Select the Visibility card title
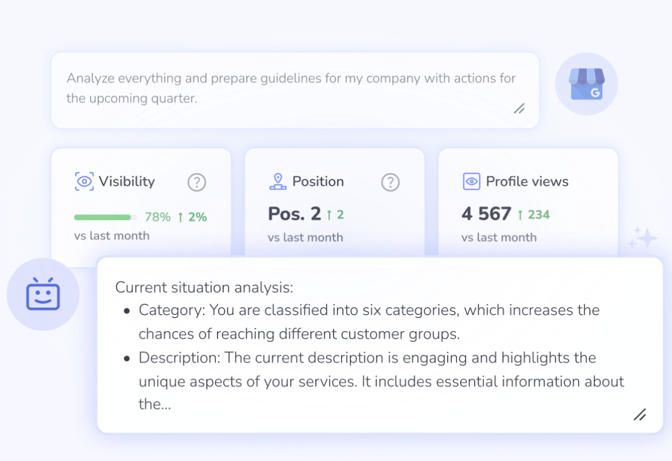Screen dimensions: 672x461 (127, 181)
